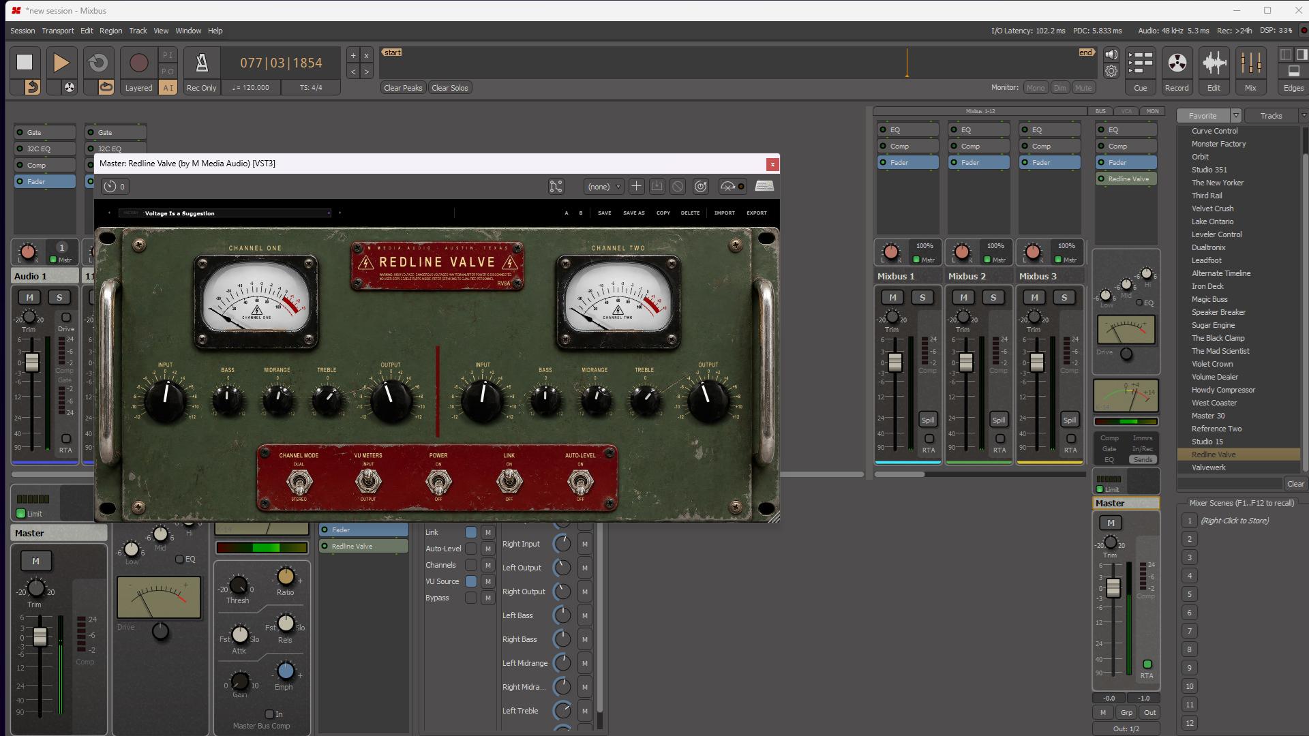The image size is (1309, 736).
Task: Toggle loop playback in transport
Action: click(x=98, y=62)
